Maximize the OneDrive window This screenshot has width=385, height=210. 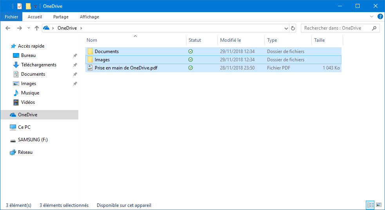pyautogui.click(x=358, y=6)
